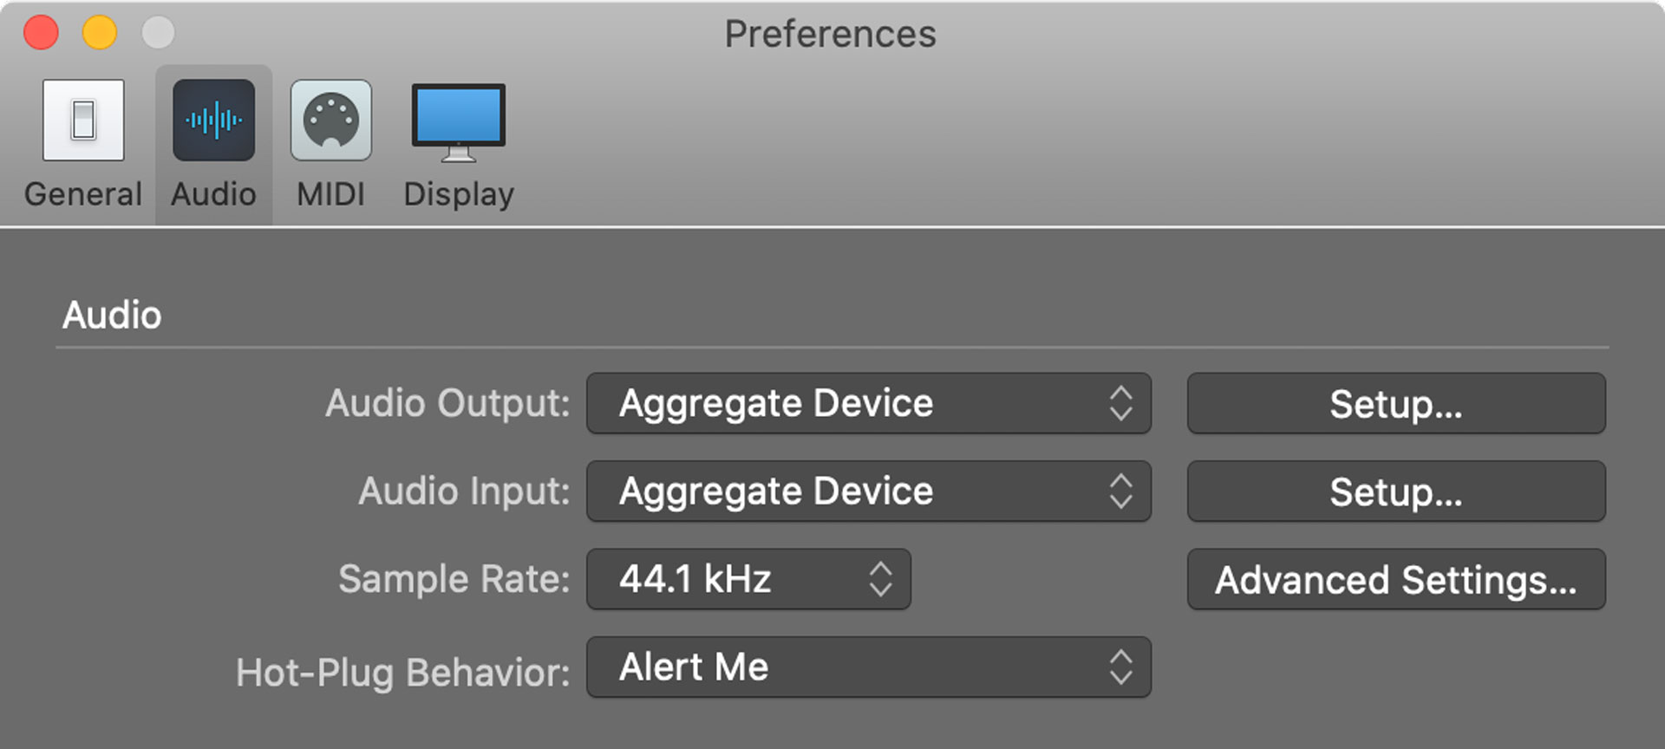Open the Audio Input device dropdown

869,491
